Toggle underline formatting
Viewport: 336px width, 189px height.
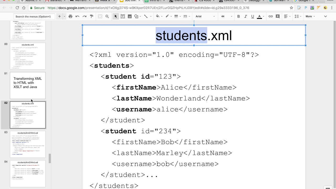(x=253, y=16)
